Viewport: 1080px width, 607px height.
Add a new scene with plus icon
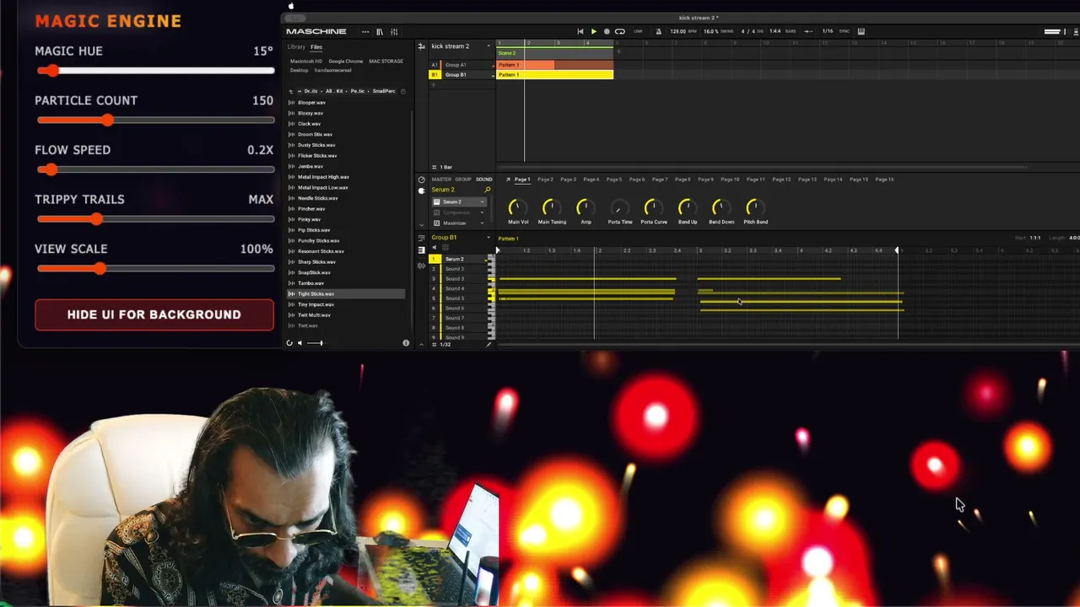tap(618, 52)
